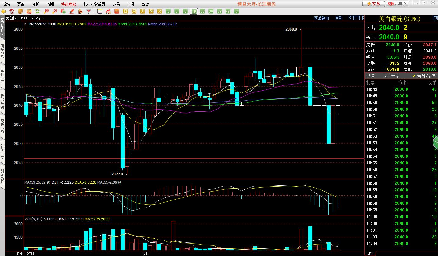Click the home icon in toolbar
The height and width of the screenshot is (256, 438).
coord(12,11)
